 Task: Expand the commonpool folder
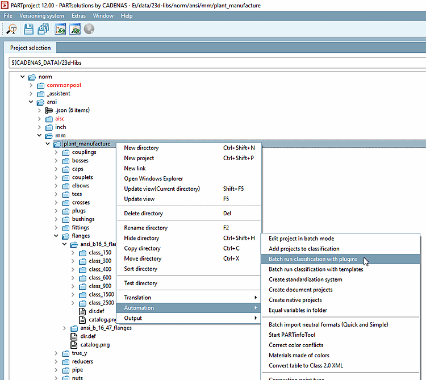(32, 85)
